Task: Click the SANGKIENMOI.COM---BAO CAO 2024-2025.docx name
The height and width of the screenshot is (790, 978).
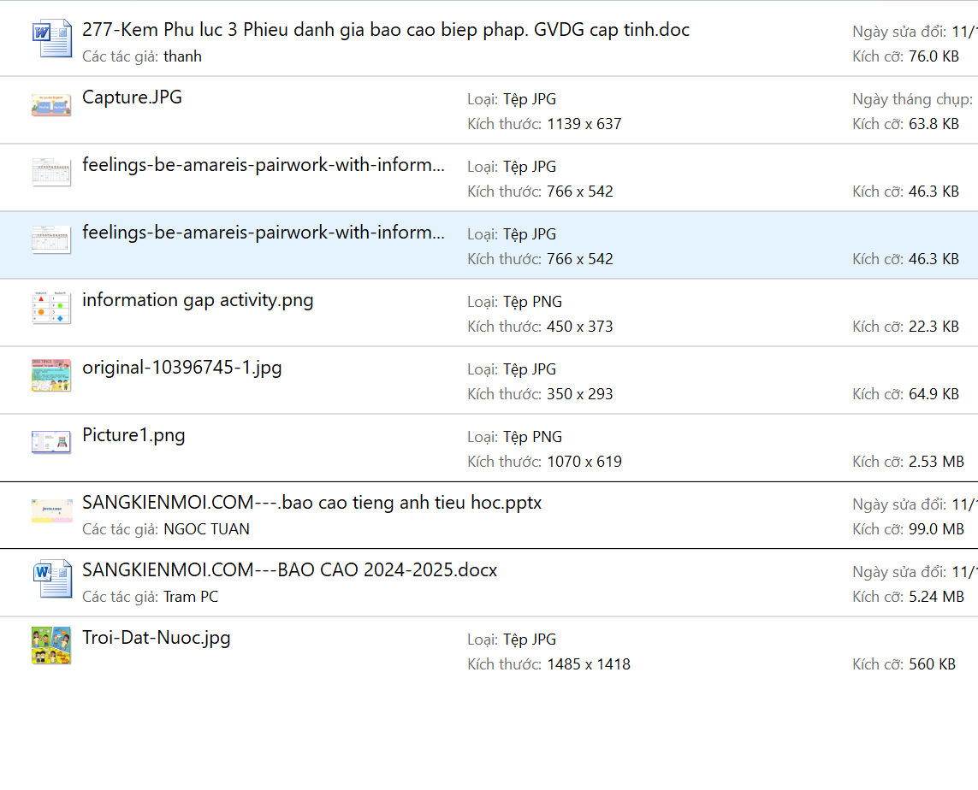Action: [289, 570]
